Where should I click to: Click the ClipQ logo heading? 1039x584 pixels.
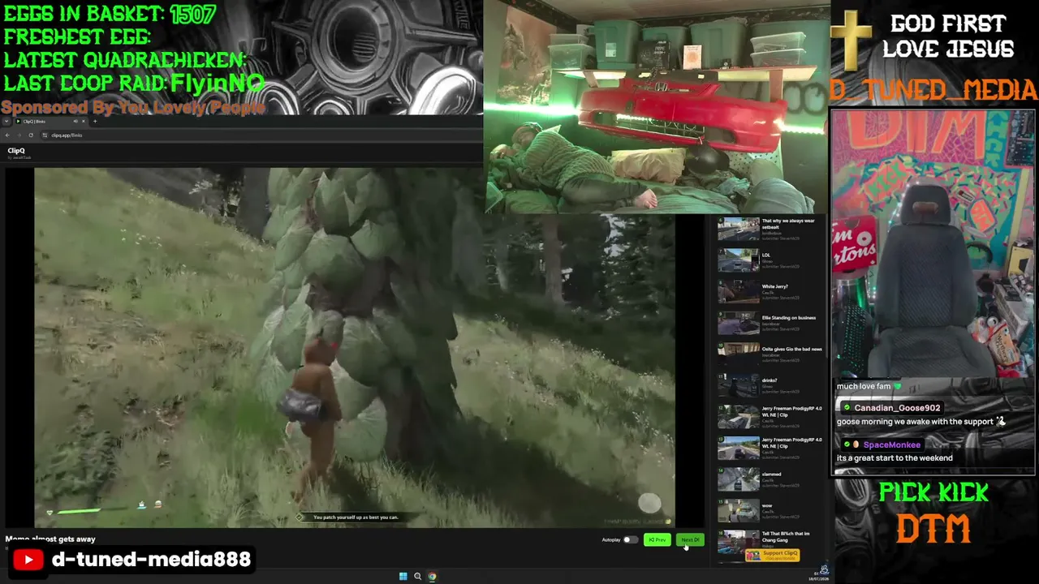[16, 151]
